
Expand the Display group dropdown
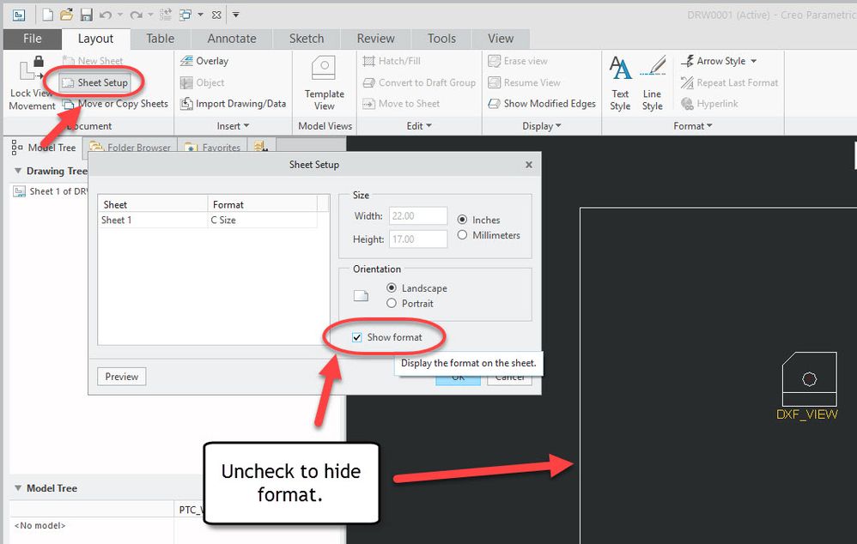(542, 126)
